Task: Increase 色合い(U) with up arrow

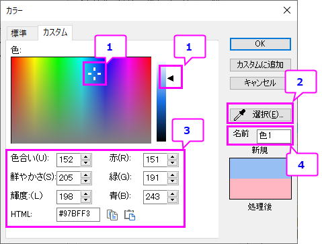Action: tap(85, 156)
